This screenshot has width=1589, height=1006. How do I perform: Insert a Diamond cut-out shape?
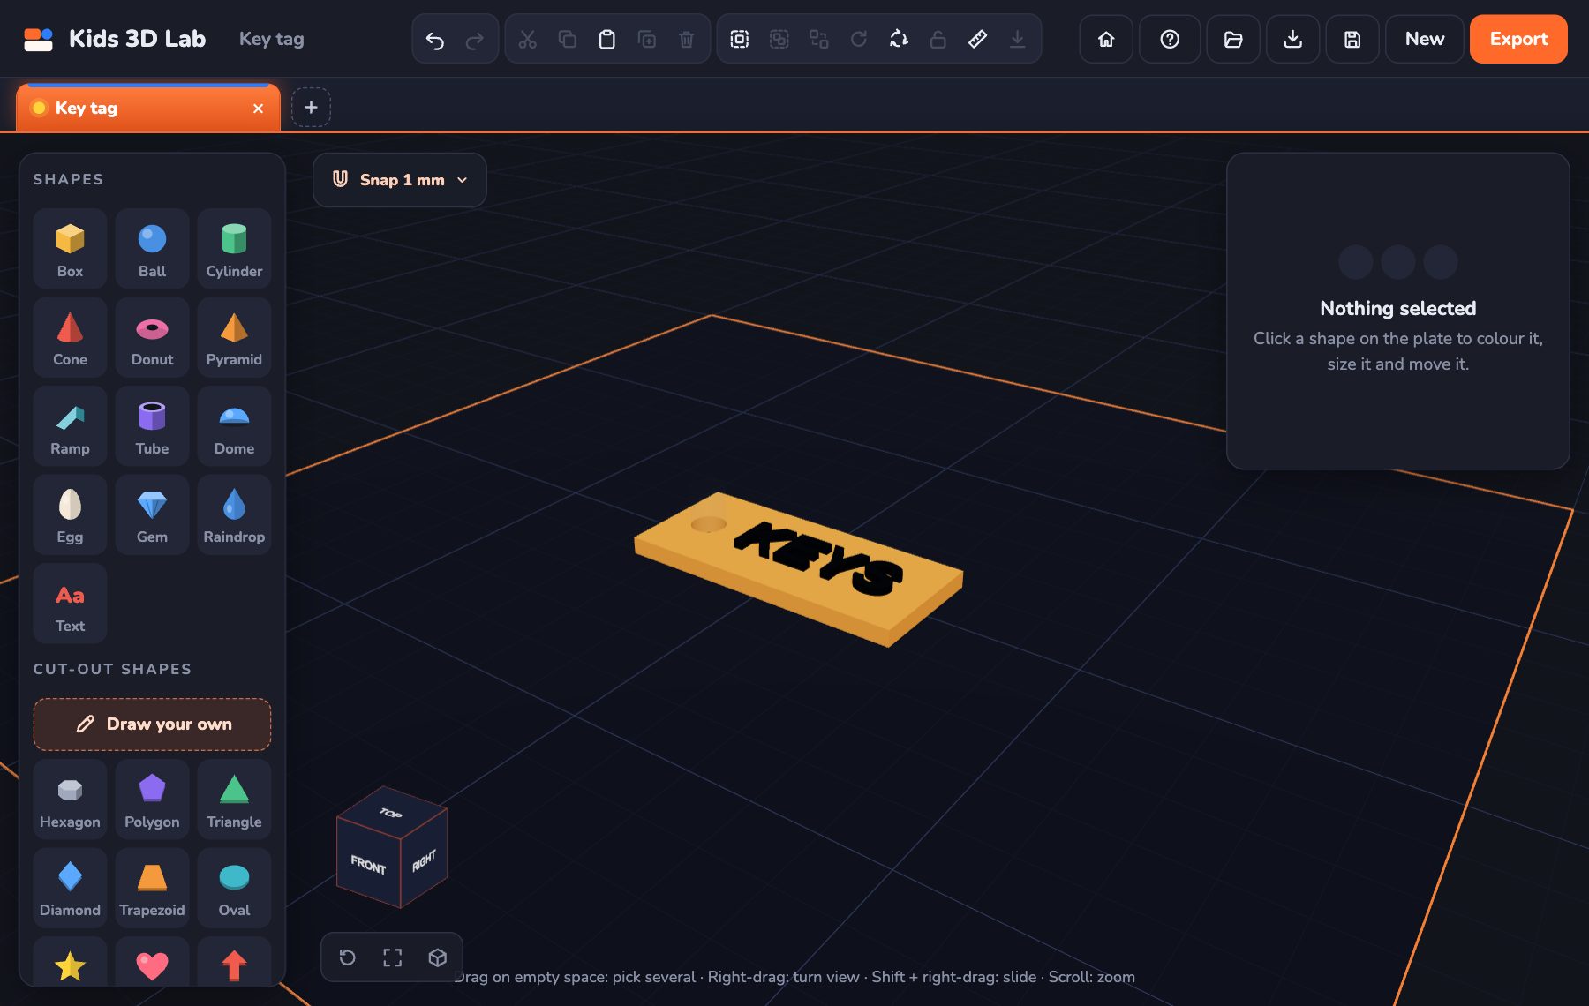(70, 888)
